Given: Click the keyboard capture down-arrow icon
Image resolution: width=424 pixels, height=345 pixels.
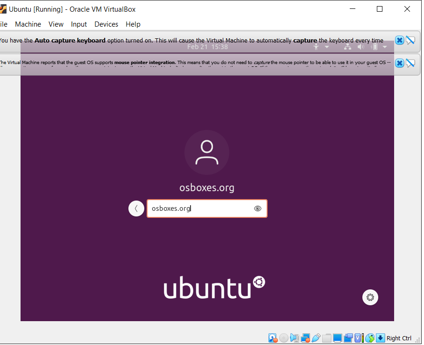Looking at the screenshot, I should click(380, 338).
